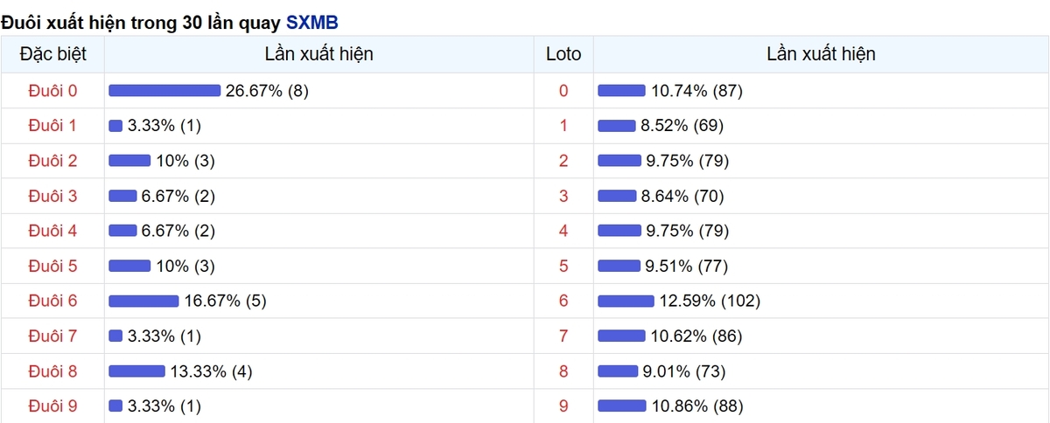Click the Loto column header
This screenshot has width=1050, height=423.
tap(563, 54)
